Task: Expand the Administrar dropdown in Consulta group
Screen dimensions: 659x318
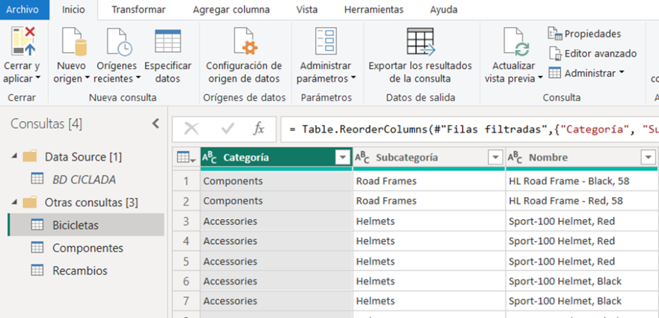Action: (x=586, y=73)
